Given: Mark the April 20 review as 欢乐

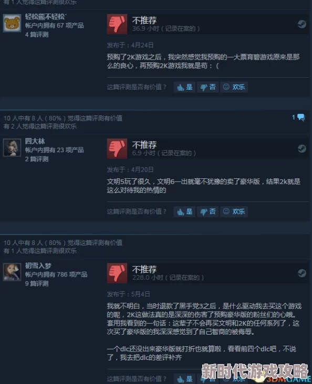Looking at the screenshot, I should tap(234, 211).
